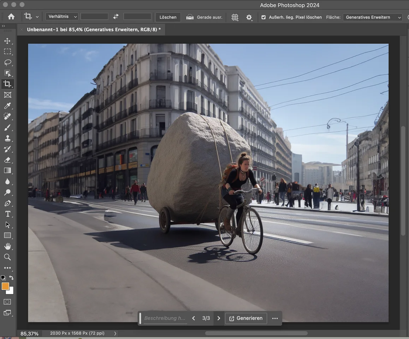Open the 'Verhältnis' ratio dropdown
The width and height of the screenshot is (409, 339).
coord(62,17)
